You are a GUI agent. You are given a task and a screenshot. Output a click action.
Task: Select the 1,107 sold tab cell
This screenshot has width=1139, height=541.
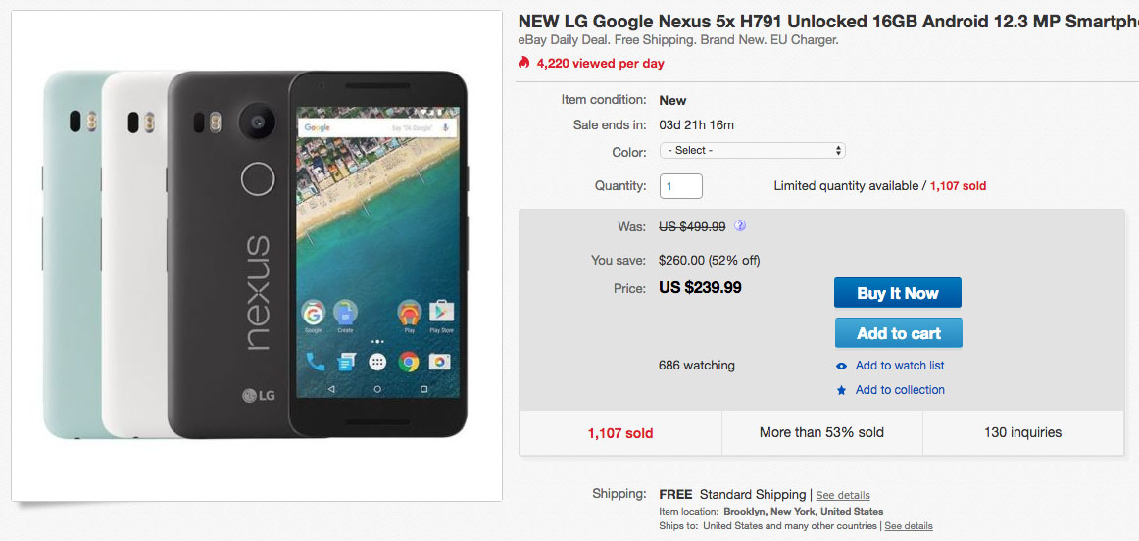pos(620,432)
